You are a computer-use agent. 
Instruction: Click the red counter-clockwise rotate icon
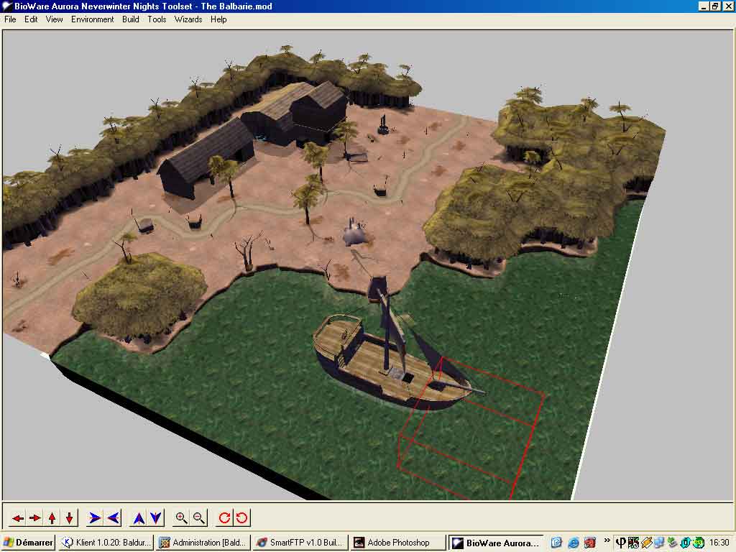click(x=241, y=518)
